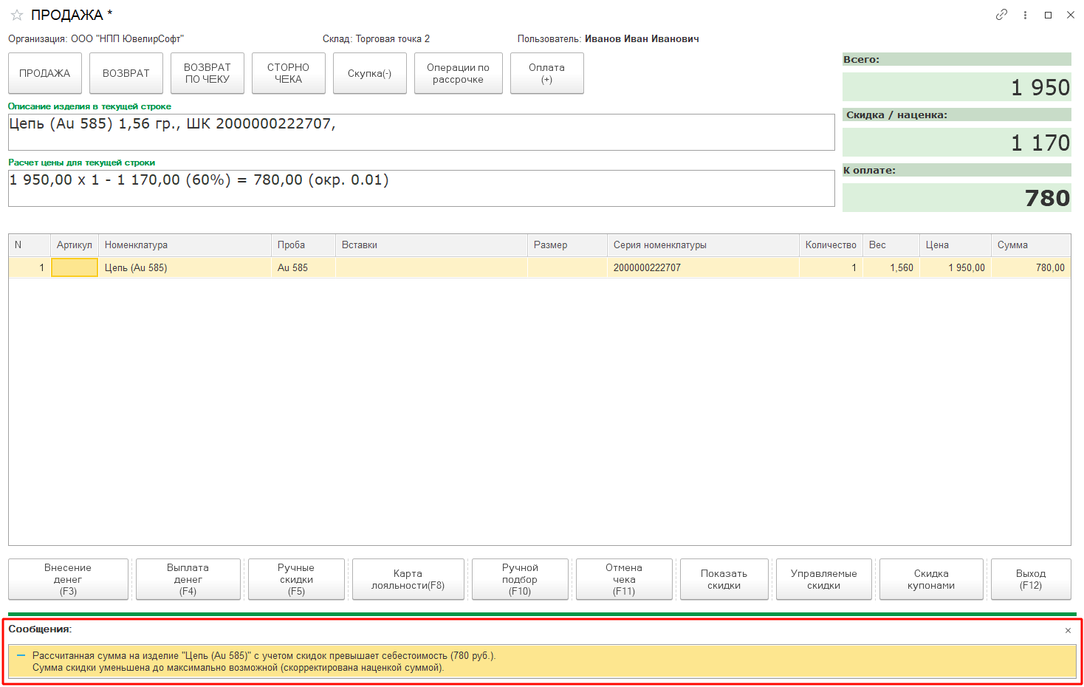Select the series cell '2000000222707'
Image resolution: width=1084 pixels, height=687 pixels.
(703, 267)
